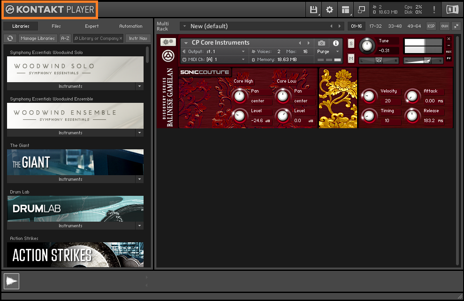Viewport: 464px width, 301px height.
Task: Mute the CP Core Instruments
Action: 351,58
